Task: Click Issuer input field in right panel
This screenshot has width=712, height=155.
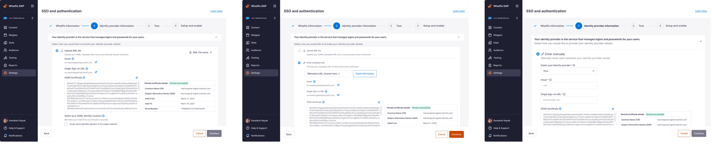Action: tap(568, 85)
